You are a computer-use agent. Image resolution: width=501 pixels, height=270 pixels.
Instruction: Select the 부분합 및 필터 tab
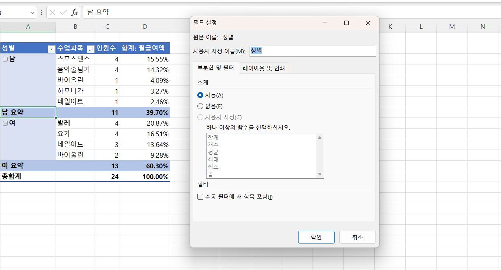[216, 68]
